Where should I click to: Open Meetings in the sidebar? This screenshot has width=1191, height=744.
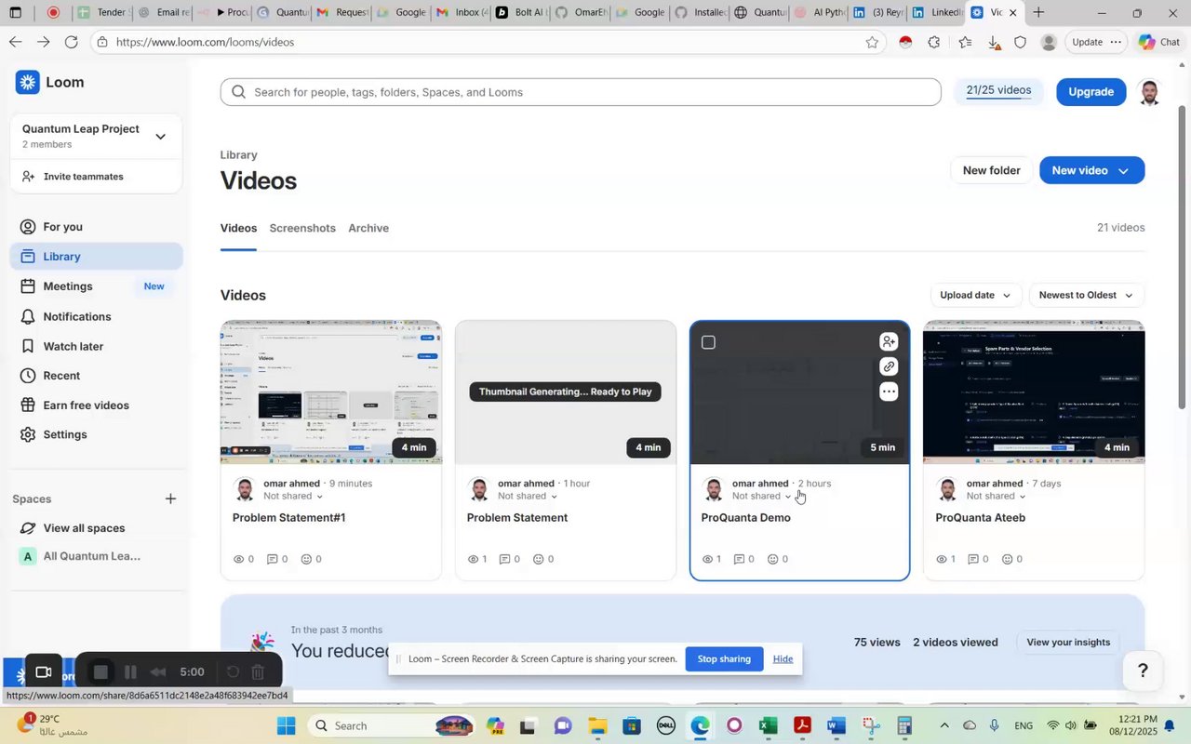[97, 286]
